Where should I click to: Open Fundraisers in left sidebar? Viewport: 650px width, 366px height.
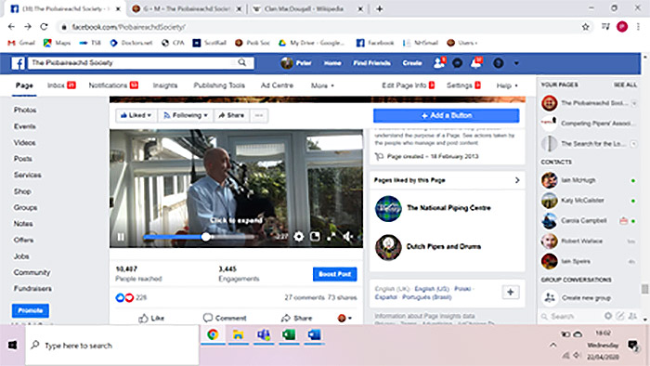coord(32,289)
